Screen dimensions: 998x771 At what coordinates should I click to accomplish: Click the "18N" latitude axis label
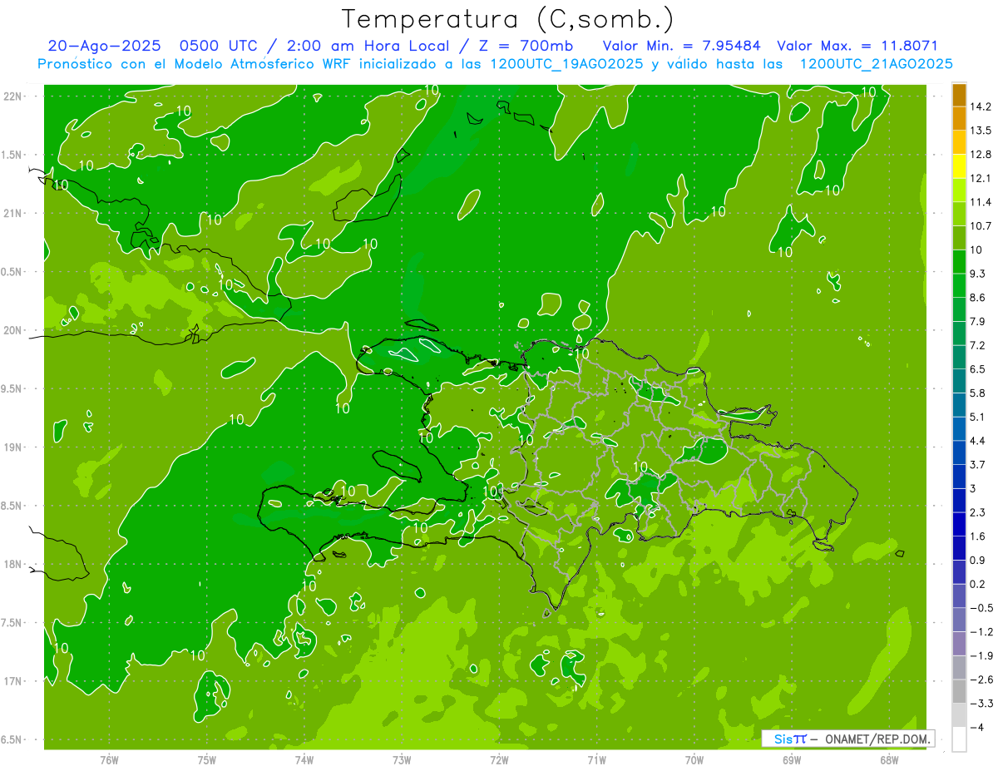tap(13, 565)
